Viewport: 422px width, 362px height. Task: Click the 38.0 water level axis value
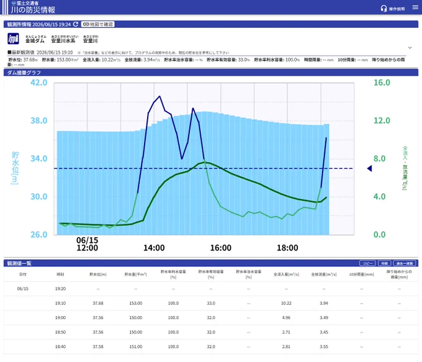[38, 120]
